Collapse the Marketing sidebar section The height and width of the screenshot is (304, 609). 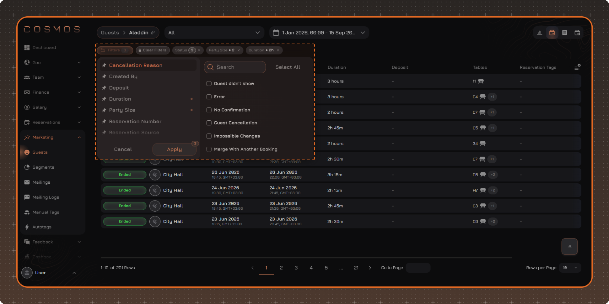click(x=79, y=137)
